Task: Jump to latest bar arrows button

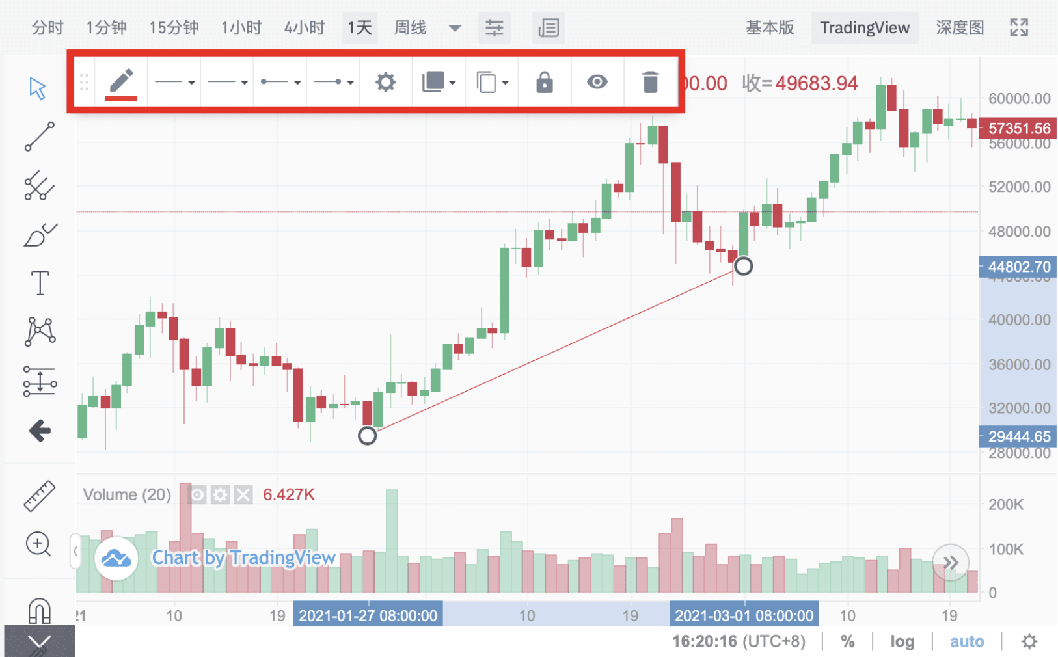Action: click(x=951, y=563)
